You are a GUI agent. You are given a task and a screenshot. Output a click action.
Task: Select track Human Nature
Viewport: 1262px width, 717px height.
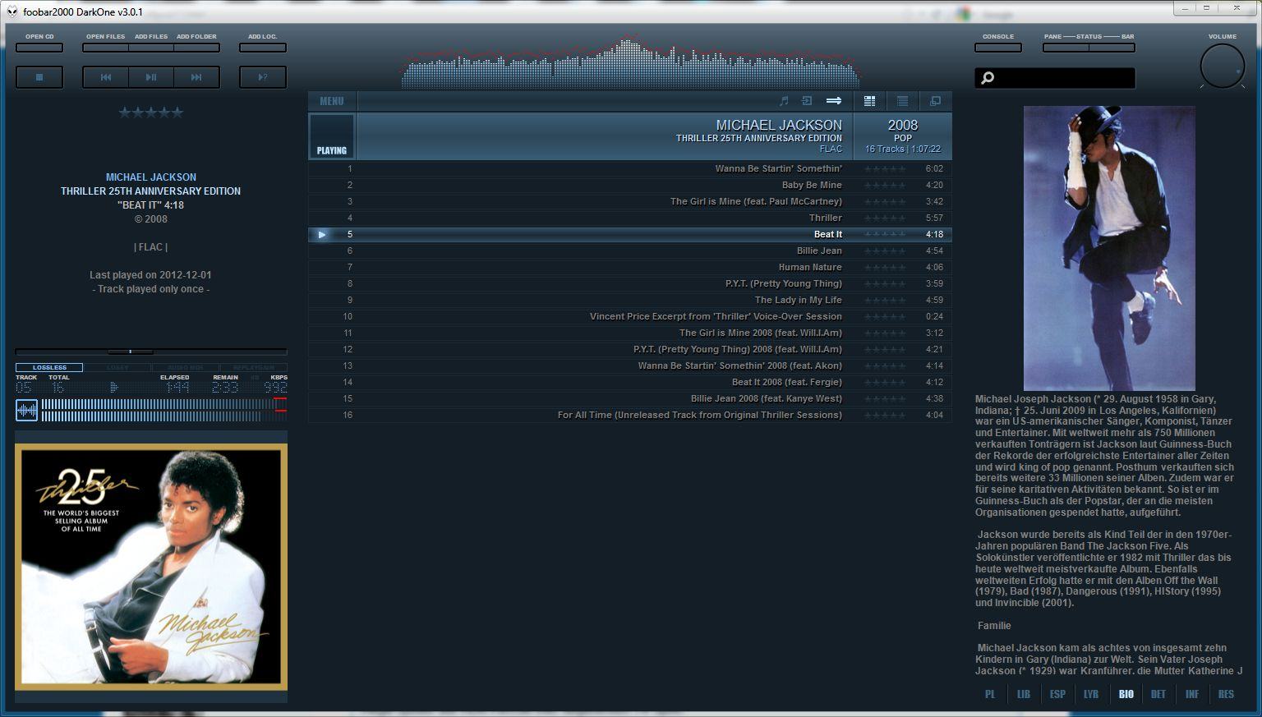click(x=630, y=267)
